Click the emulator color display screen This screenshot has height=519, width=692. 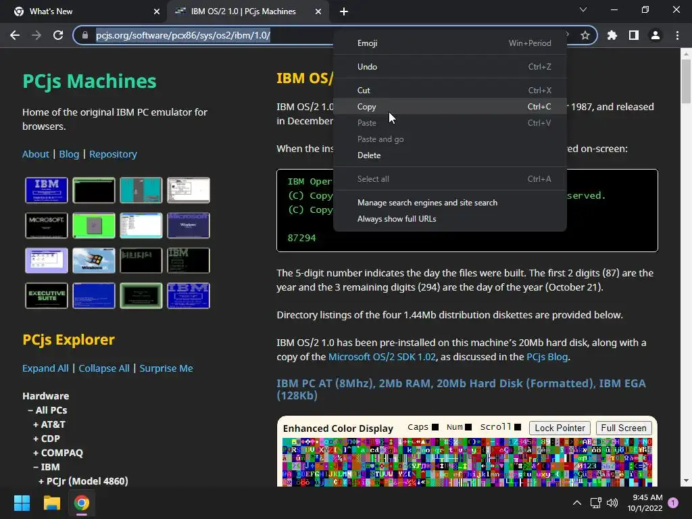[467, 462]
